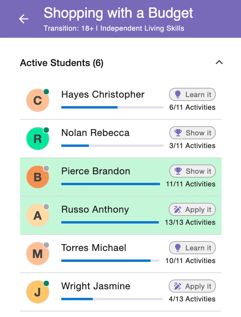The image size is (241, 317).
Task: Select Torres Michael's M avatar
Action: (38, 253)
